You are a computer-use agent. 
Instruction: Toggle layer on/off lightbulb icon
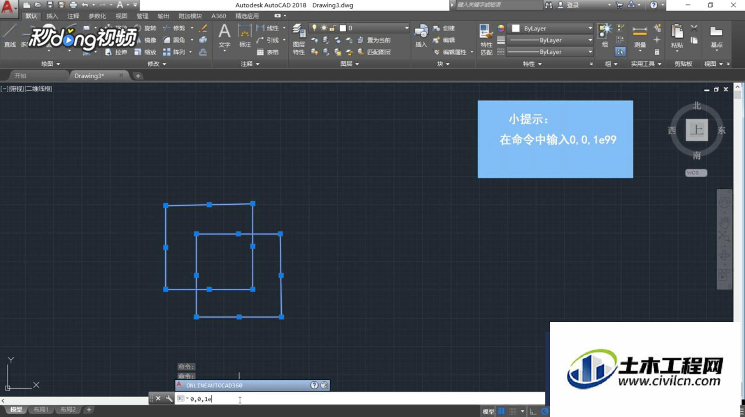point(314,28)
